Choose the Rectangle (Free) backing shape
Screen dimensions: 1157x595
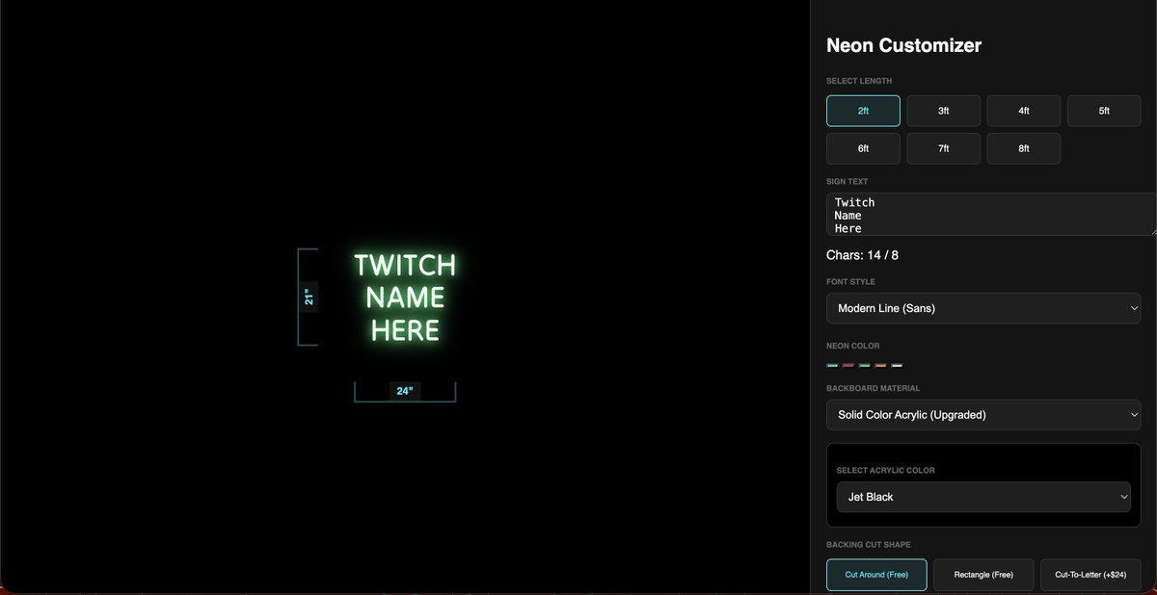point(983,575)
